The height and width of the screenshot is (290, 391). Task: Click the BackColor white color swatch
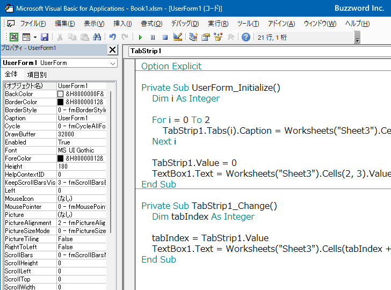click(60, 94)
